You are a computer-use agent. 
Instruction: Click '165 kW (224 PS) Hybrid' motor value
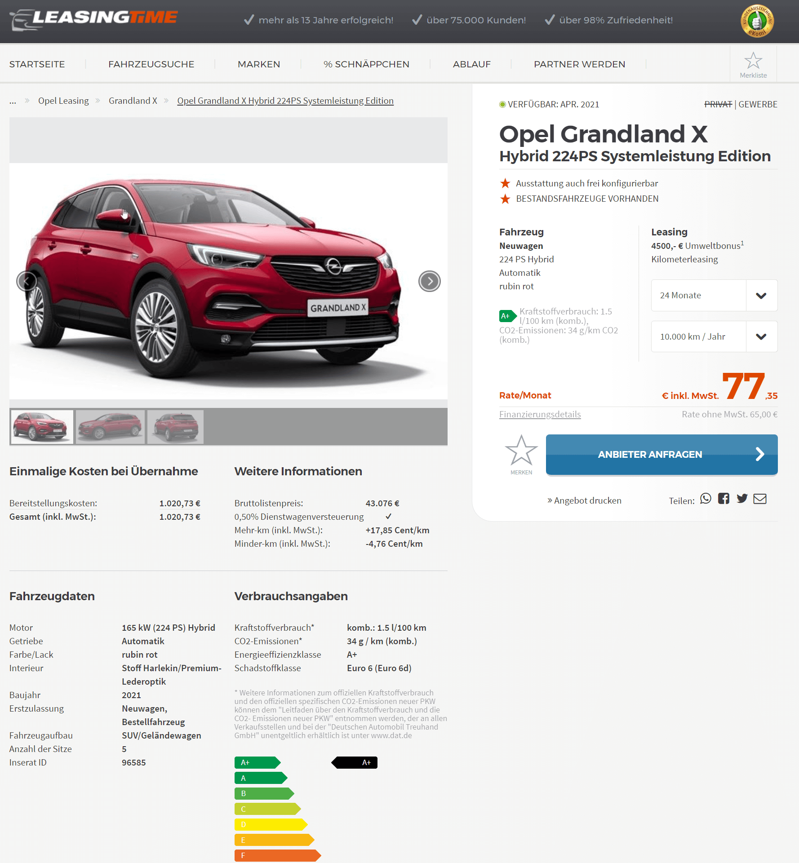click(x=169, y=628)
